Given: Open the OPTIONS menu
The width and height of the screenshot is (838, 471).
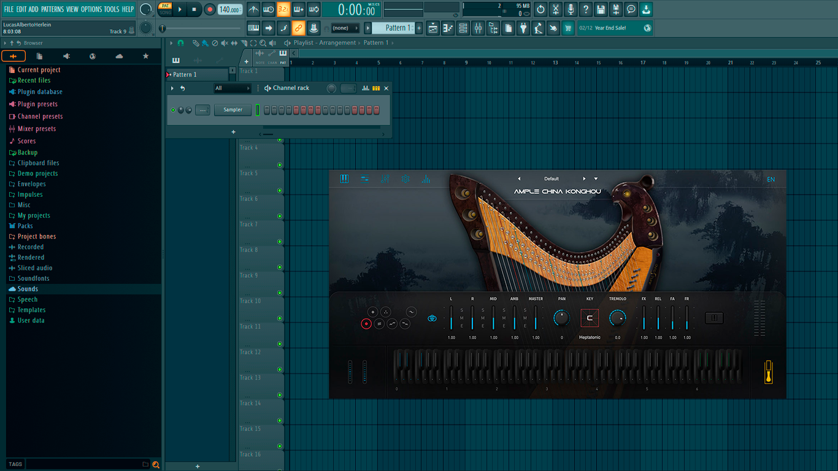Looking at the screenshot, I should point(91,9).
